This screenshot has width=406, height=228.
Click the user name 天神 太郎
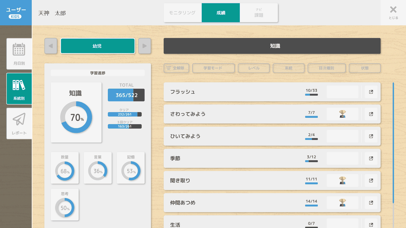[52, 13]
